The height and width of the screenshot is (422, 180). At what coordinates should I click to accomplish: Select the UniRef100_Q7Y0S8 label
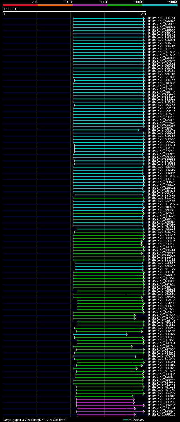(161, 213)
